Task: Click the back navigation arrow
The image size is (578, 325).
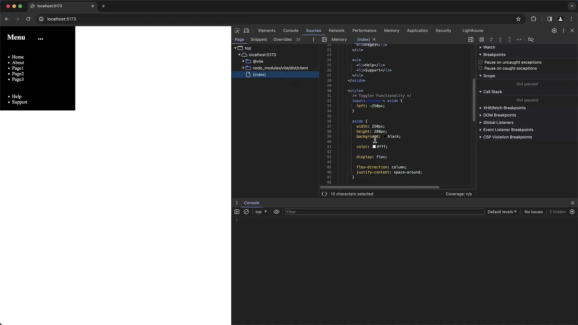Action: coord(7,19)
